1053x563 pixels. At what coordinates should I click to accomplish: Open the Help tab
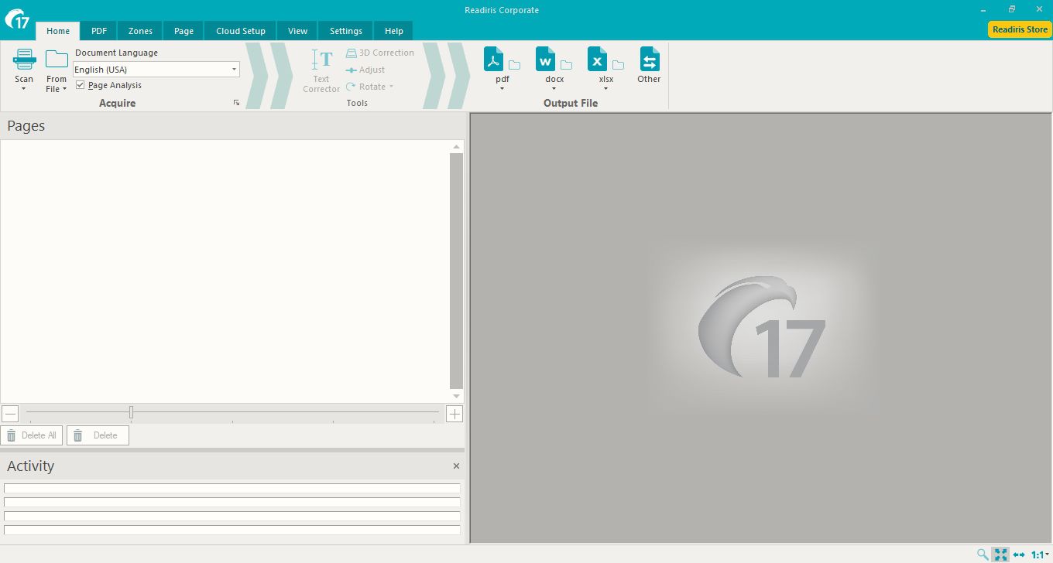click(x=394, y=31)
